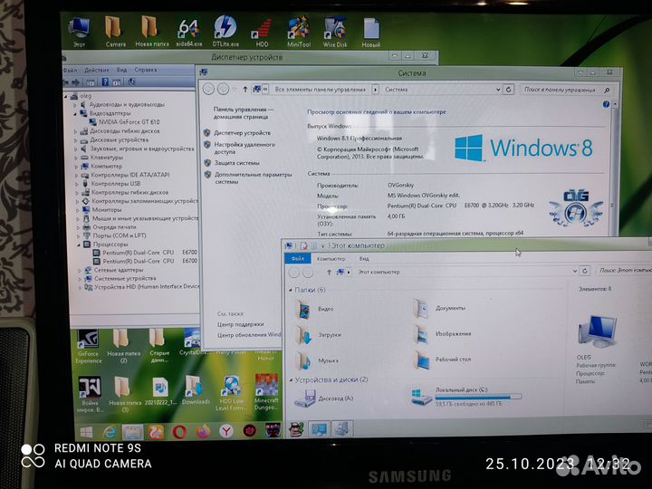Screen dimensions: 652x489
Task: Open the GeForce Experience desktop icon
Action: click(x=89, y=346)
